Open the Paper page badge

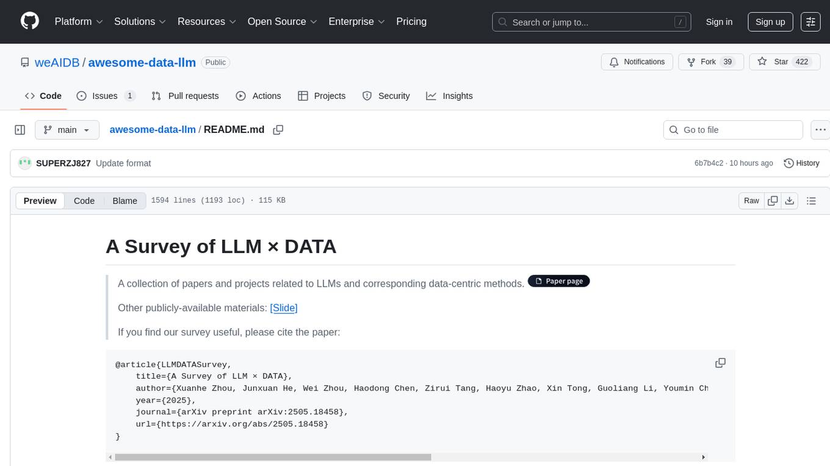(x=558, y=281)
